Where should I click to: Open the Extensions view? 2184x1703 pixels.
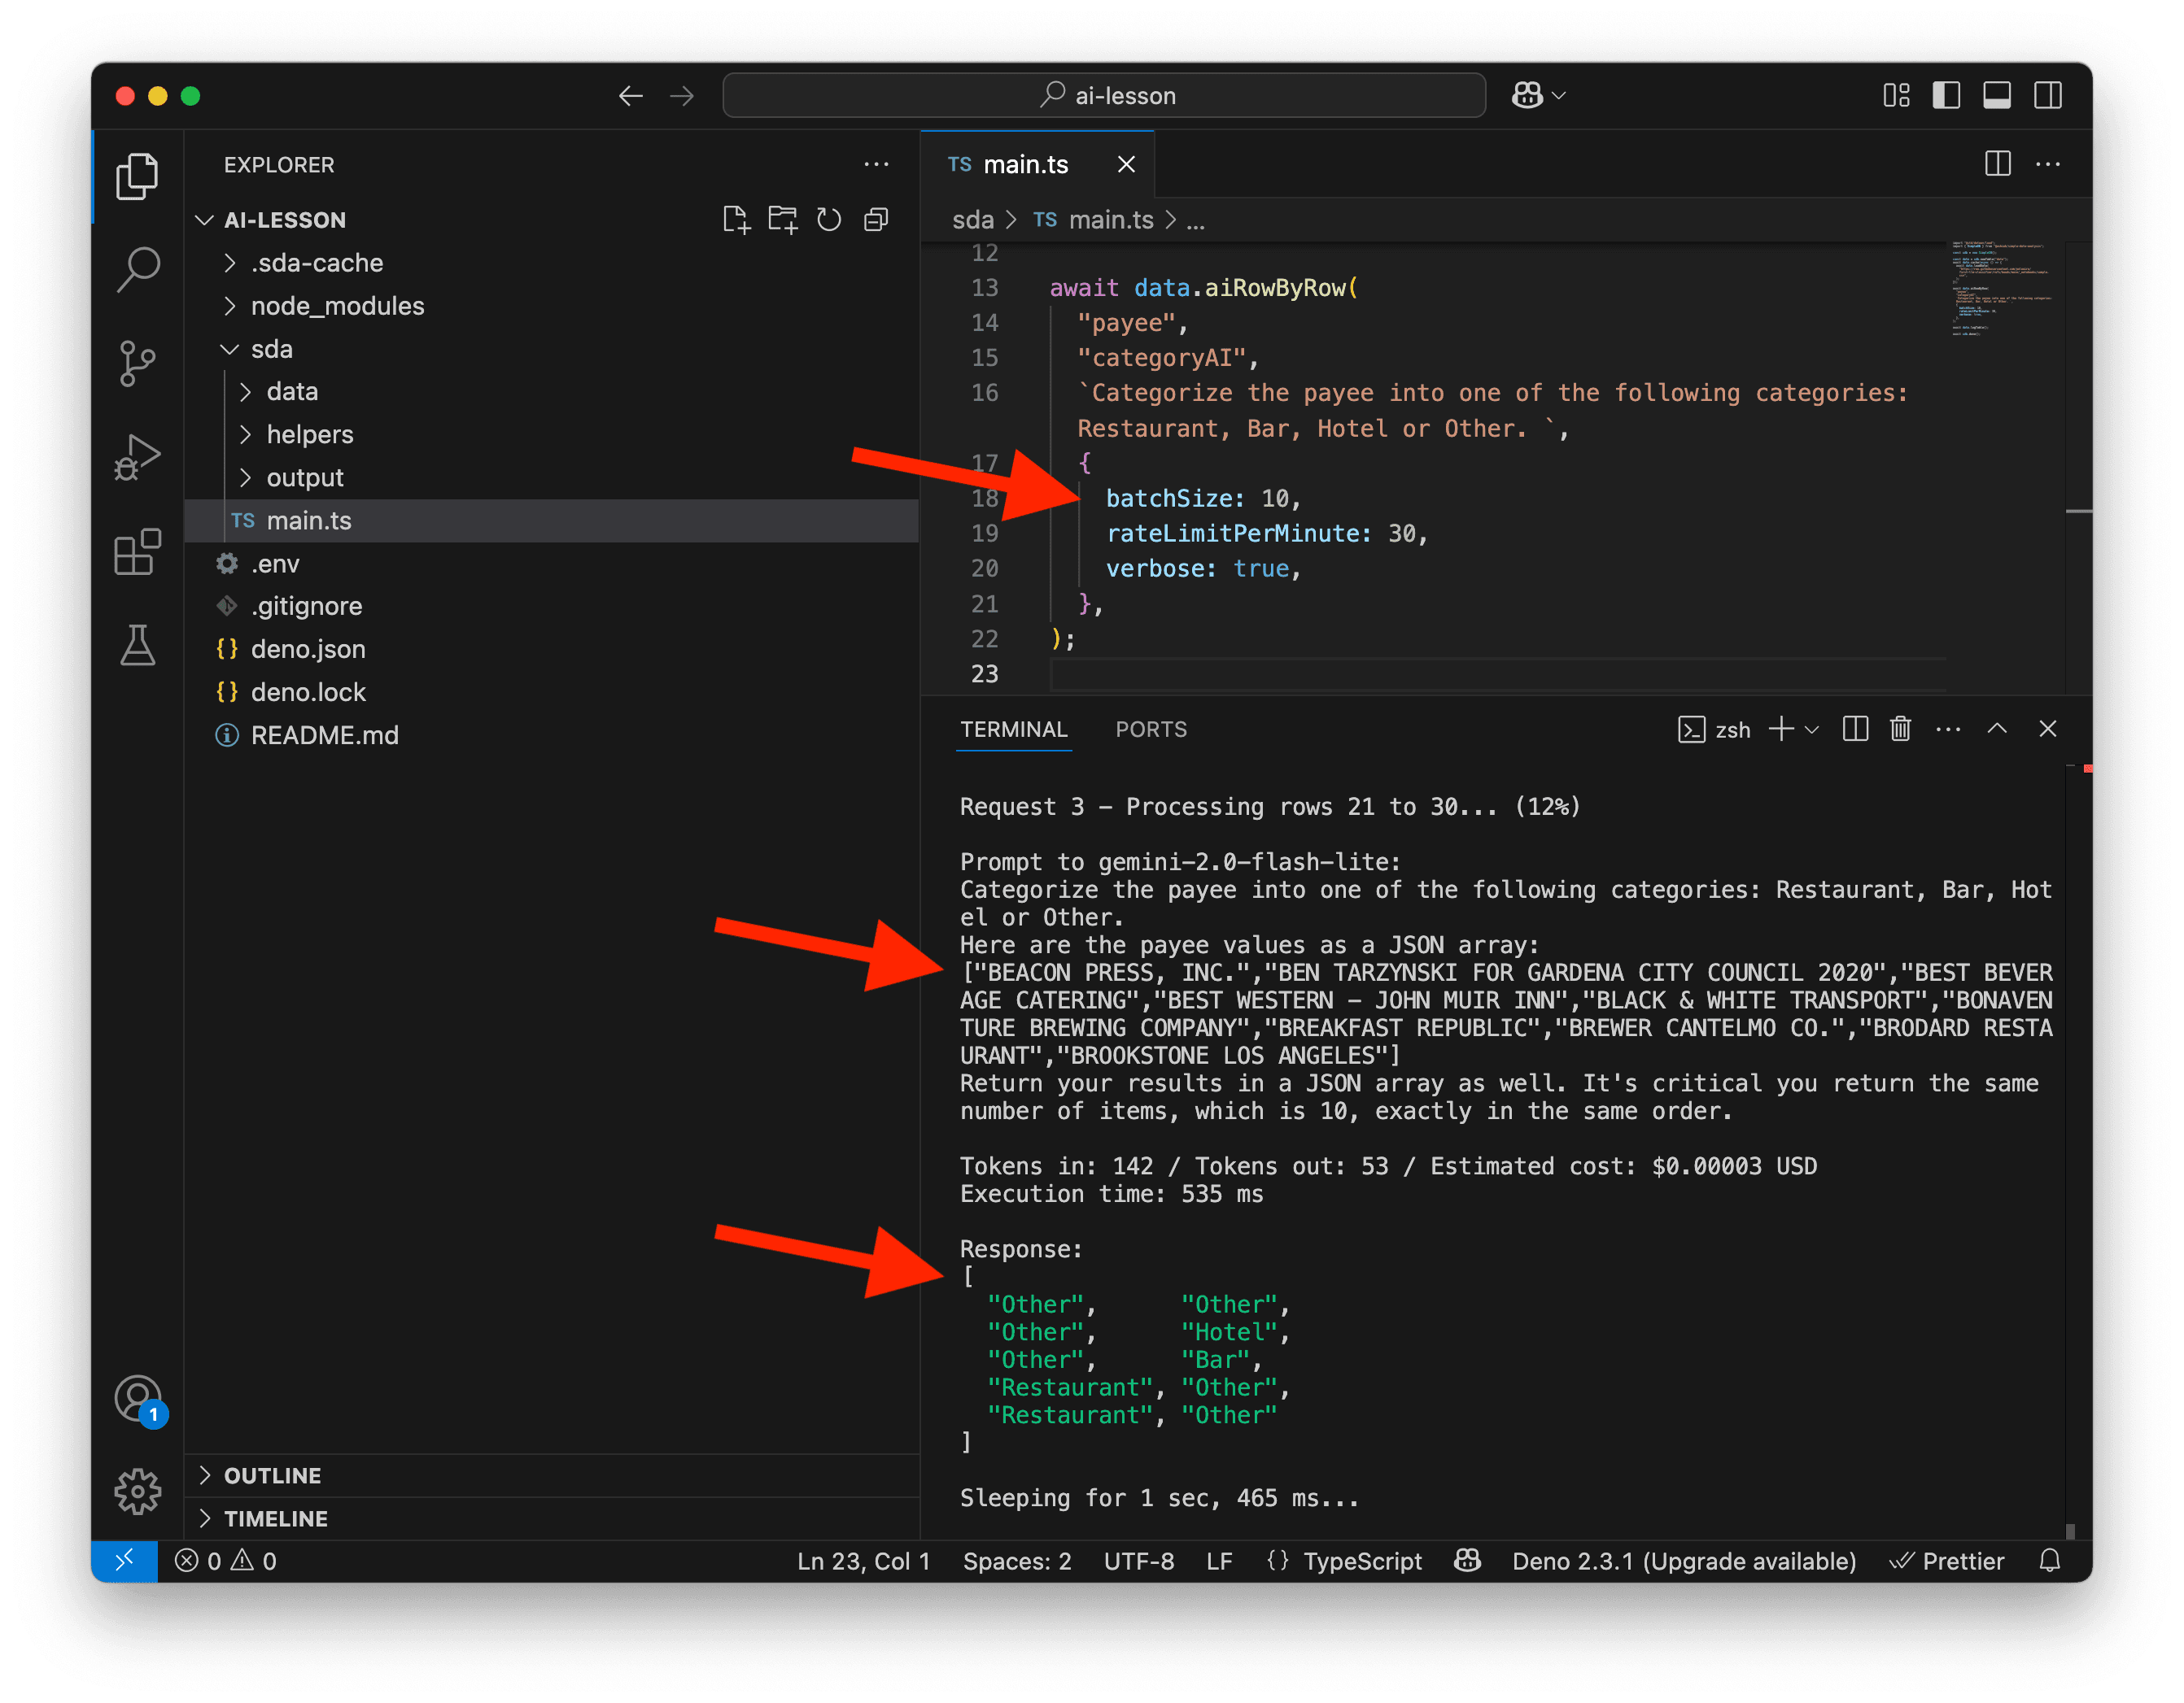(x=137, y=551)
